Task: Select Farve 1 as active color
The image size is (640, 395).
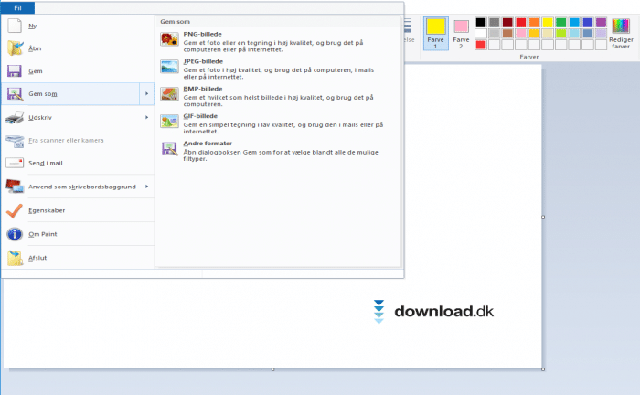Action: (x=436, y=32)
